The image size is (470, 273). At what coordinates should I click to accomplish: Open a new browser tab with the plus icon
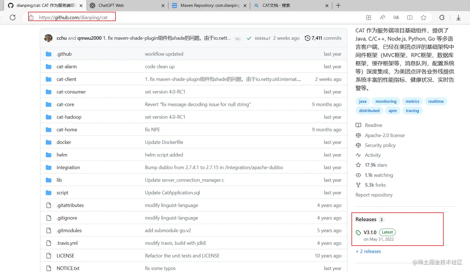pyautogui.click(x=338, y=5)
